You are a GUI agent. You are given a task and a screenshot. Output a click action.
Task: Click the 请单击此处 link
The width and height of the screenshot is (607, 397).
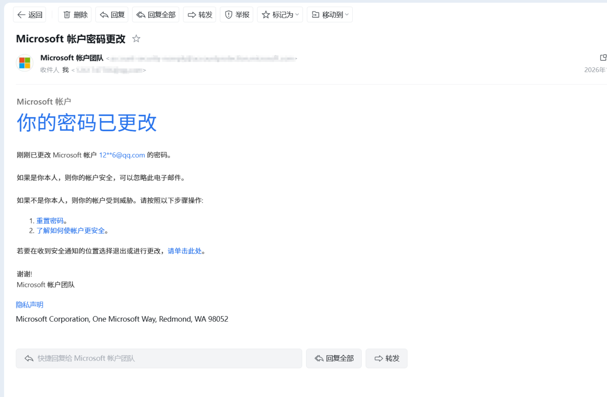click(185, 251)
